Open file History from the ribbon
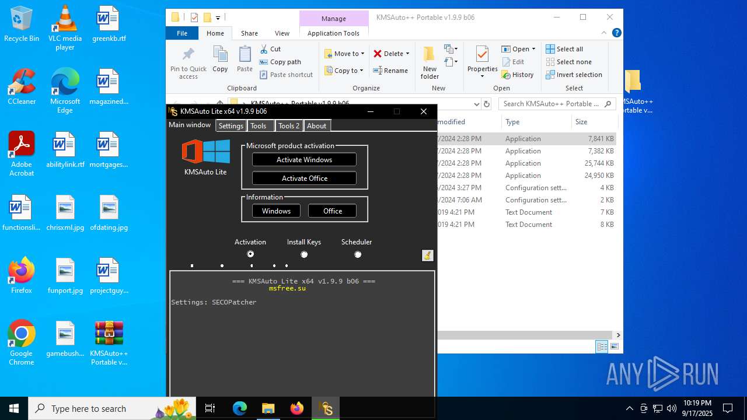This screenshot has height=420, width=747. click(518, 75)
